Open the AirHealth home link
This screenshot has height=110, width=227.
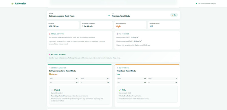tap(19, 3)
